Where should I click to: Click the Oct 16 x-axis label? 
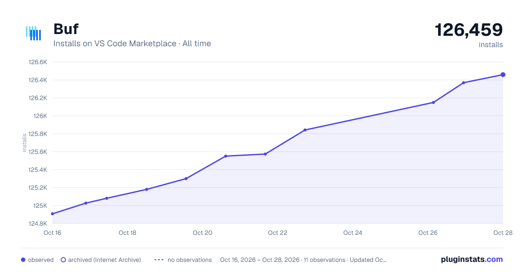click(52, 233)
